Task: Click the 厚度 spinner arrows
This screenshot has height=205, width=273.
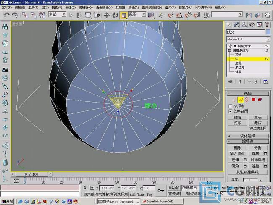Action: point(261,180)
